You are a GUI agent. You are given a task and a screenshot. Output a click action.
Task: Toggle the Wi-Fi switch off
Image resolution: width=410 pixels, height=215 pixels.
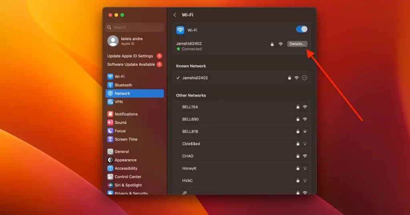pos(301,29)
